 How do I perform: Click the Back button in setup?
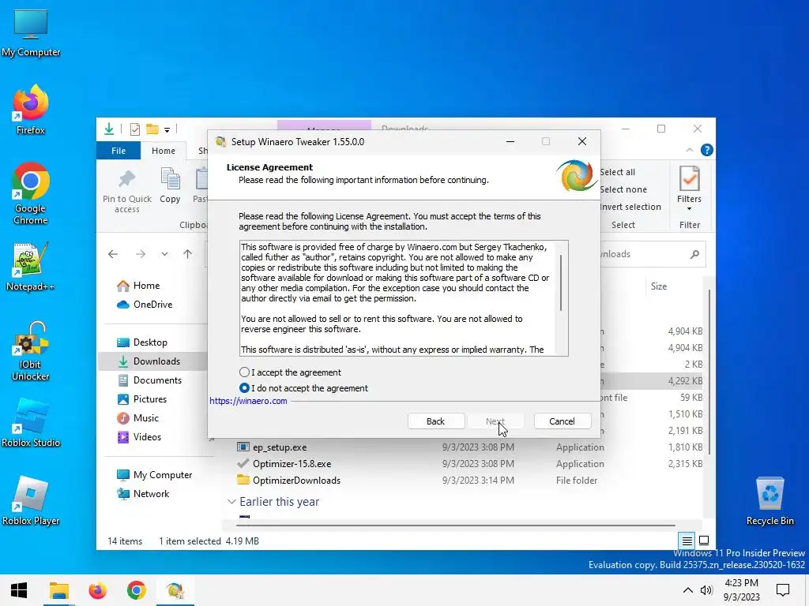coord(436,421)
